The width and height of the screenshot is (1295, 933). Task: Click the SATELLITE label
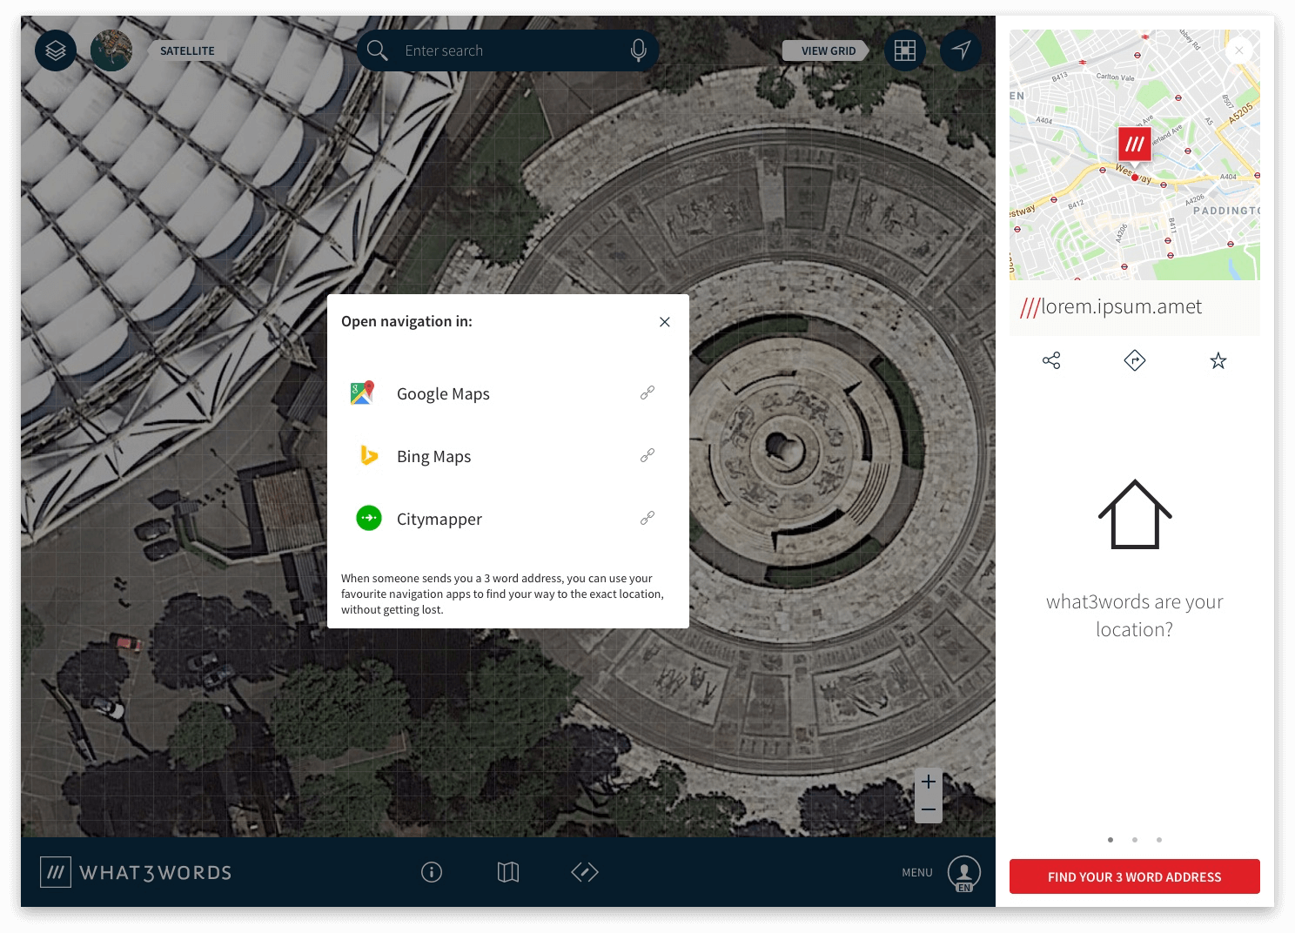point(187,51)
